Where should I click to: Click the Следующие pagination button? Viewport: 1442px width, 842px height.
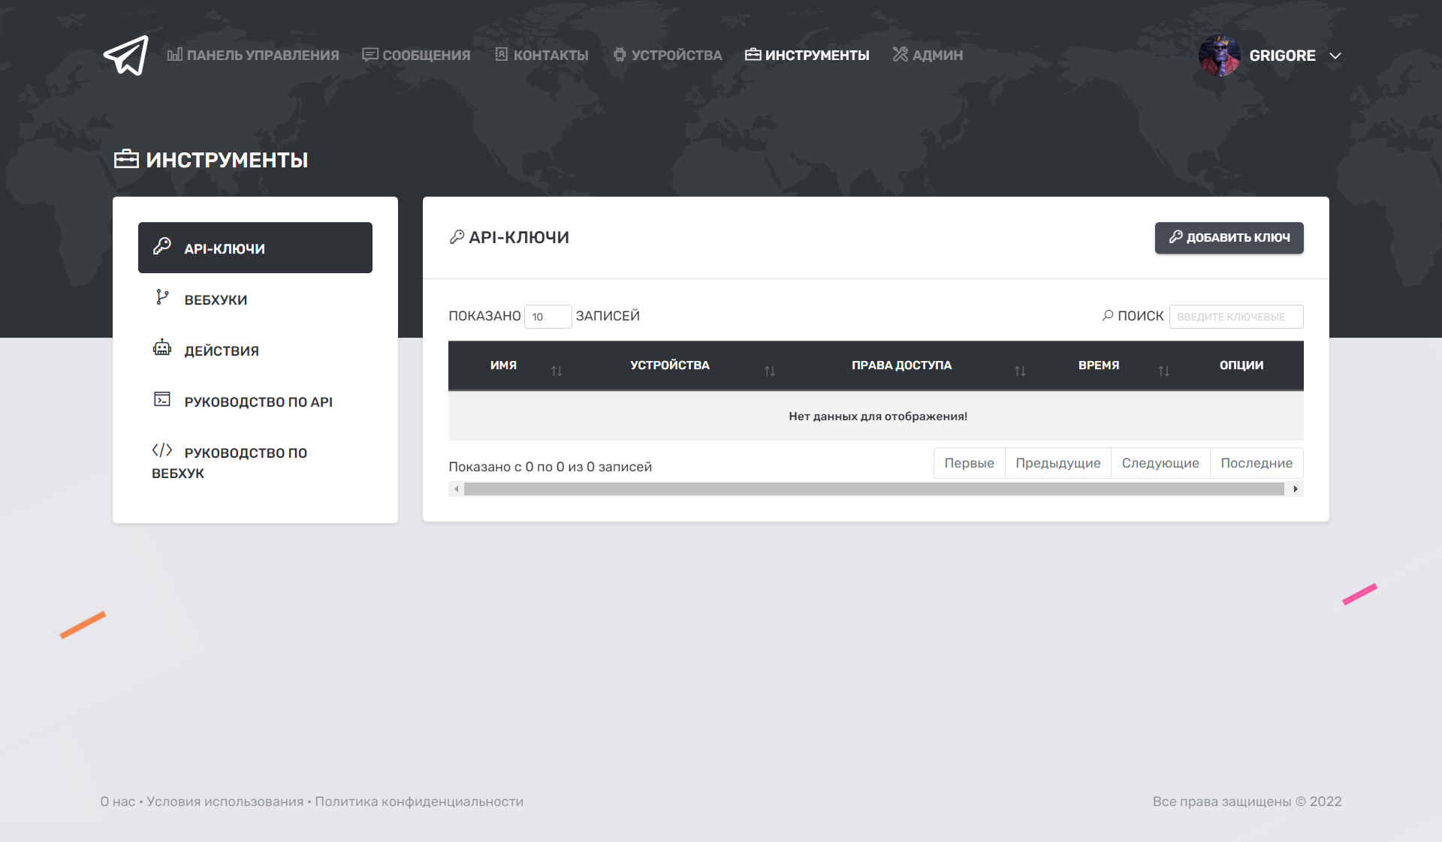click(x=1160, y=463)
